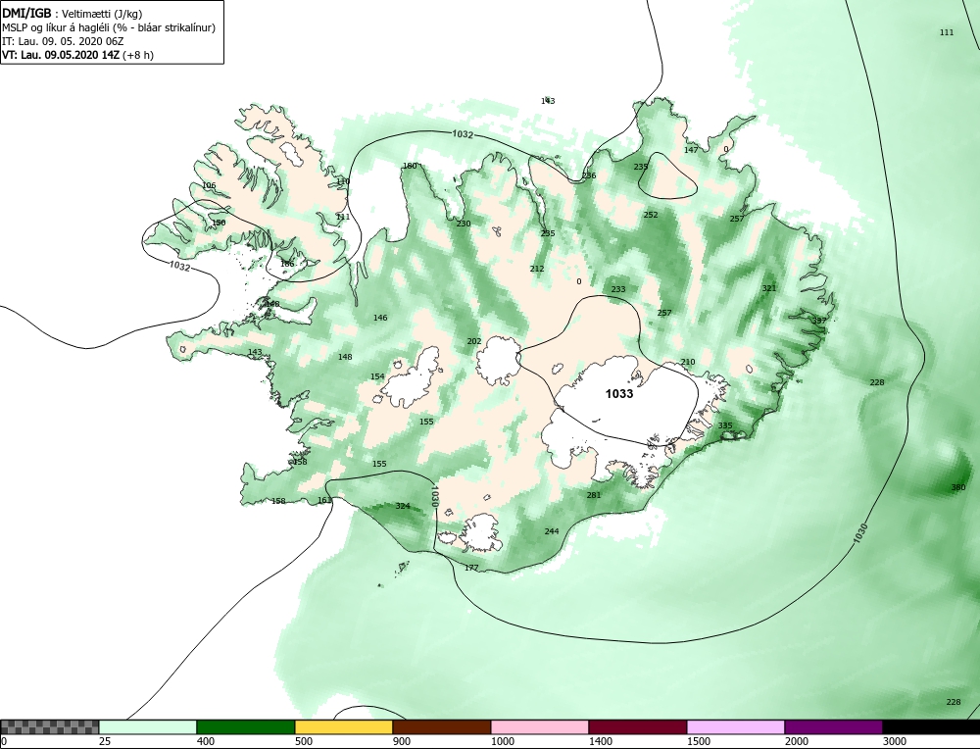Click the 146 value in the west
Image resolution: width=980 pixels, height=749 pixels.
click(x=380, y=318)
